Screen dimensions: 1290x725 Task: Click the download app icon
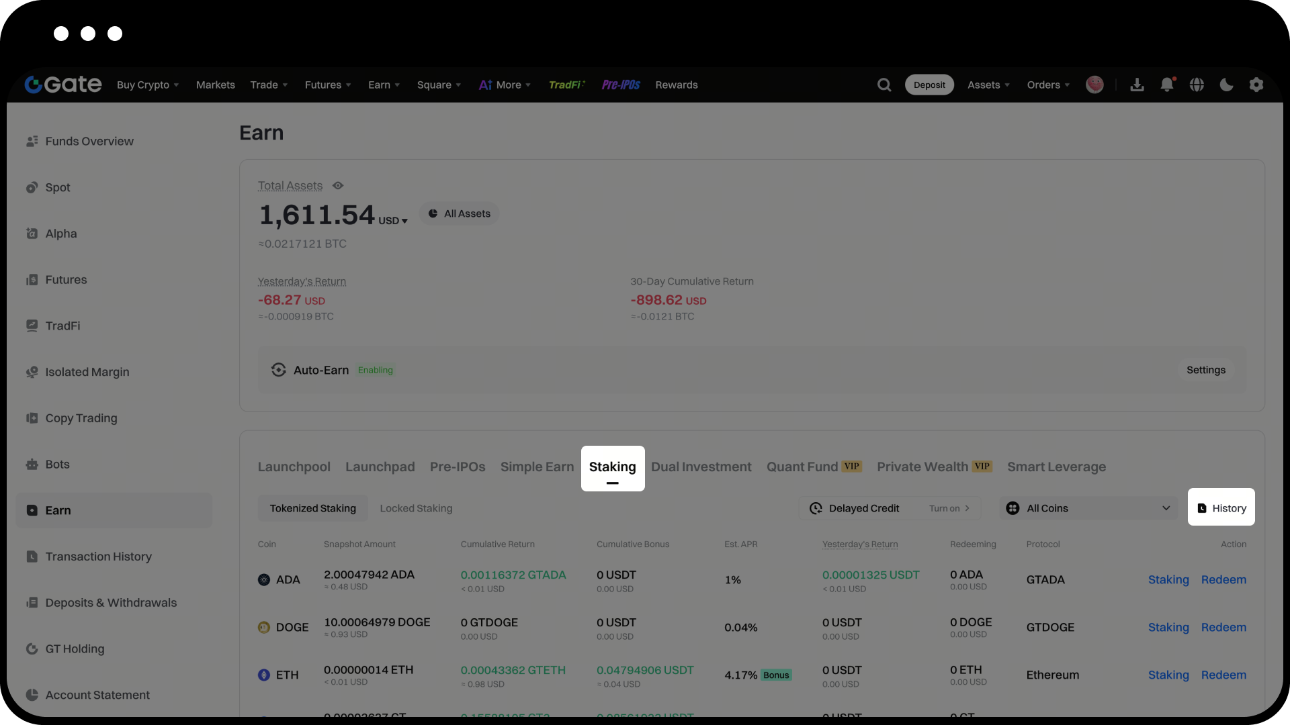pos(1137,85)
